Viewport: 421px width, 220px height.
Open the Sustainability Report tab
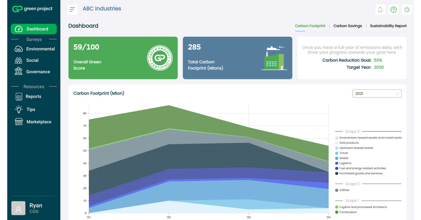(x=388, y=26)
